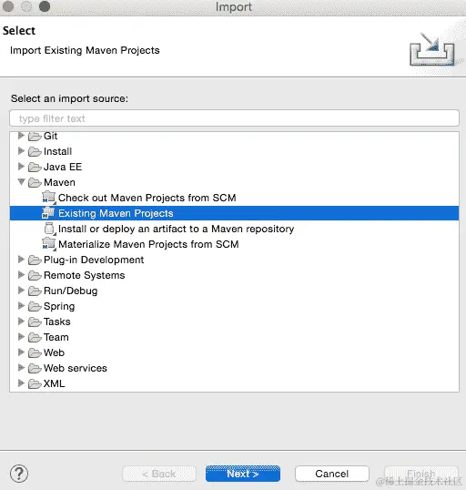
Task: Expand the Team category
Action: pyautogui.click(x=21, y=337)
